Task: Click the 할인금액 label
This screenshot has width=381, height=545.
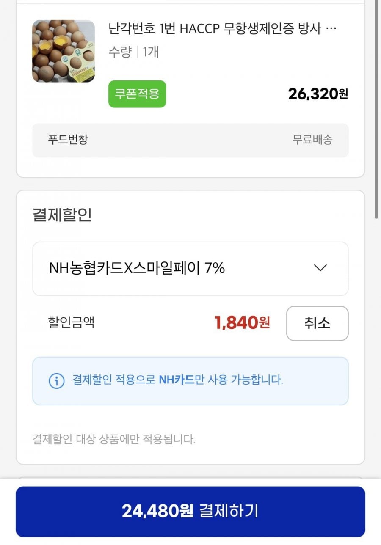Action: (71, 322)
